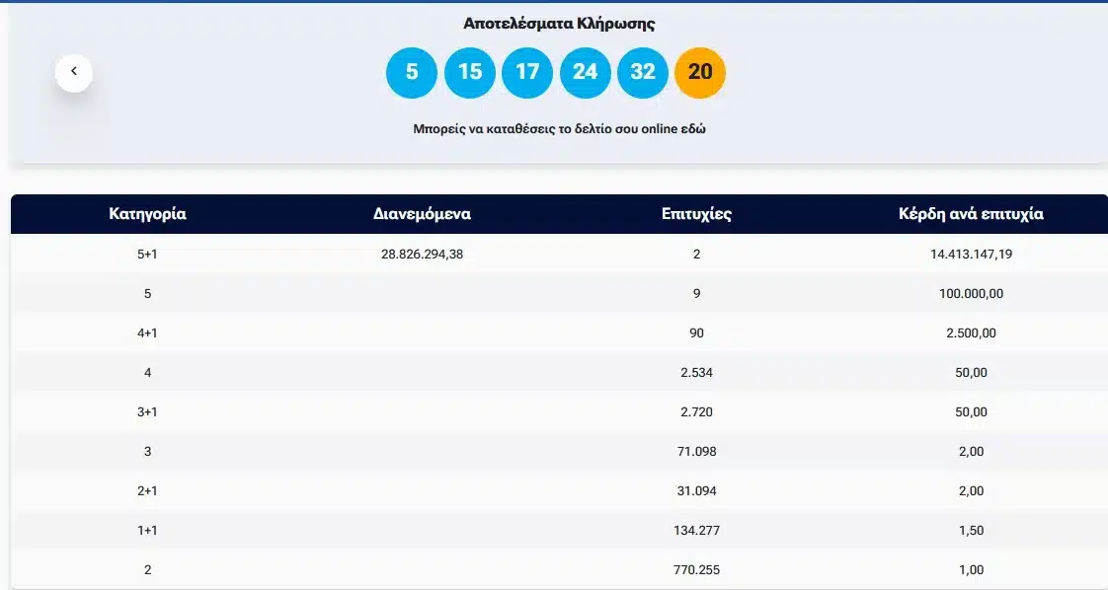This screenshot has height=590, width=1108.
Task: Select the blue number 5 ball
Action: click(412, 73)
